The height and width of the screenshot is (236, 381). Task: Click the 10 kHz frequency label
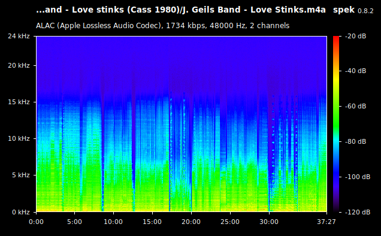pos(19,138)
